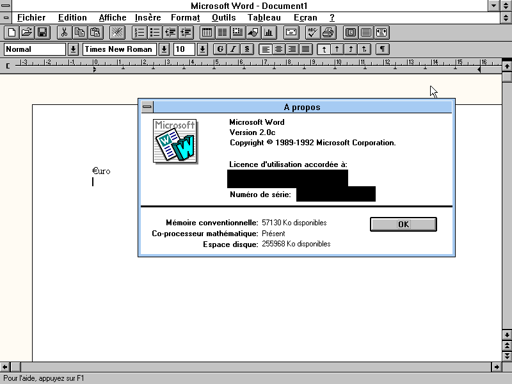Toggle bold (G) formatting
Viewport: 512px width, 384px height.
click(220, 49)
